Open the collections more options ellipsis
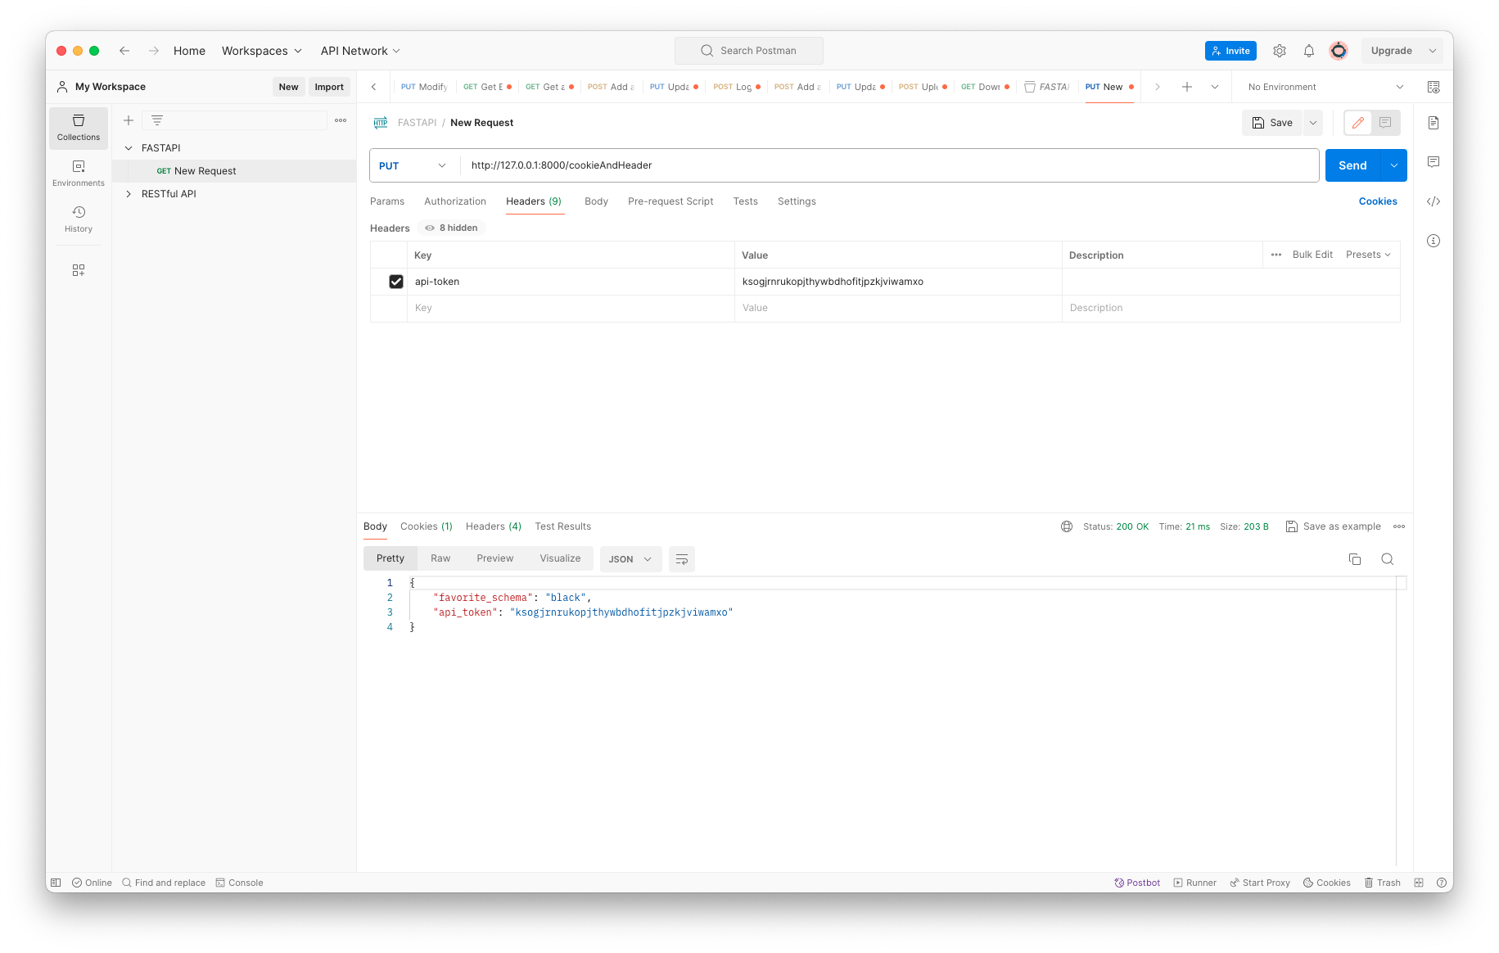The height and width of the screenshot is (953, 1499). pyautogui.click(x=341, y=120)
